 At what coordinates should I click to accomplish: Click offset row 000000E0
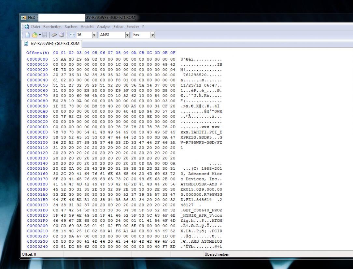click(x=37, y=132)
